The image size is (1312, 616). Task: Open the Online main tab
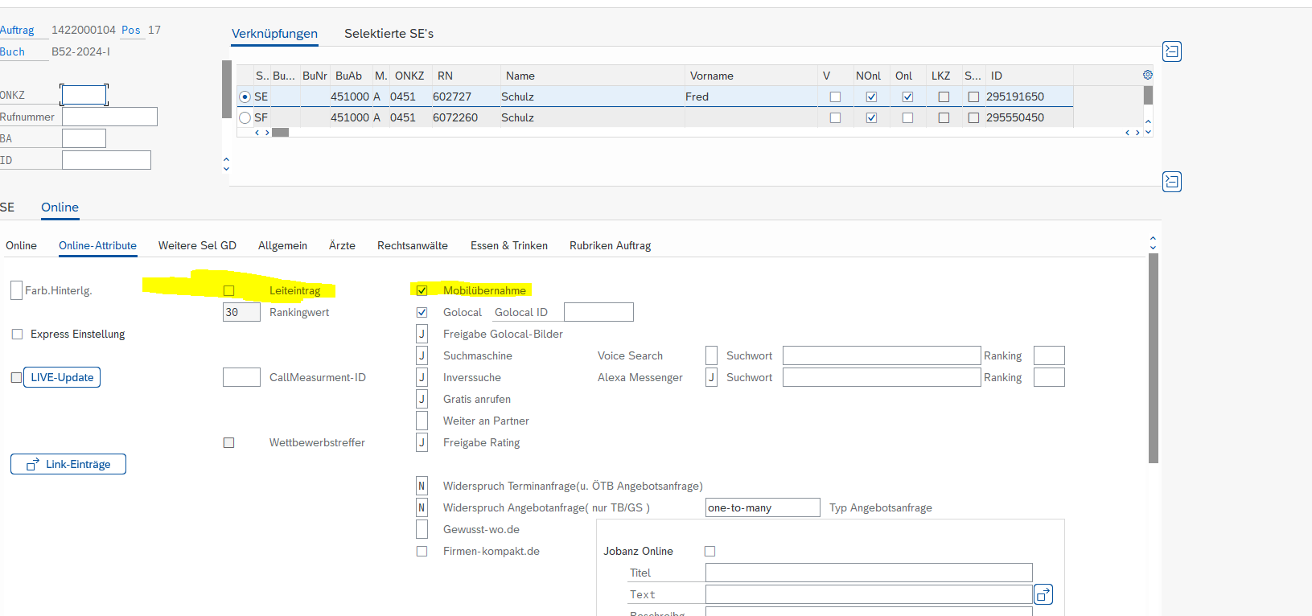pos(60,207)
